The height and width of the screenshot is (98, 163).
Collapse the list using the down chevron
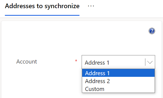tap(150, 62)
